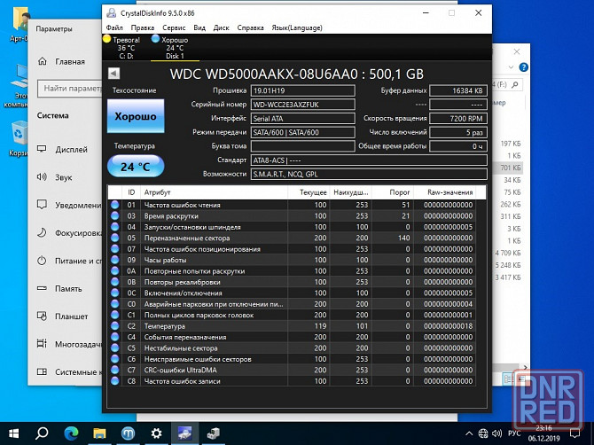Open the Windows Start menu
Image resolution: width=594 pixels, height=445 pixels.
pyautogui.click(x=13, y=433)
